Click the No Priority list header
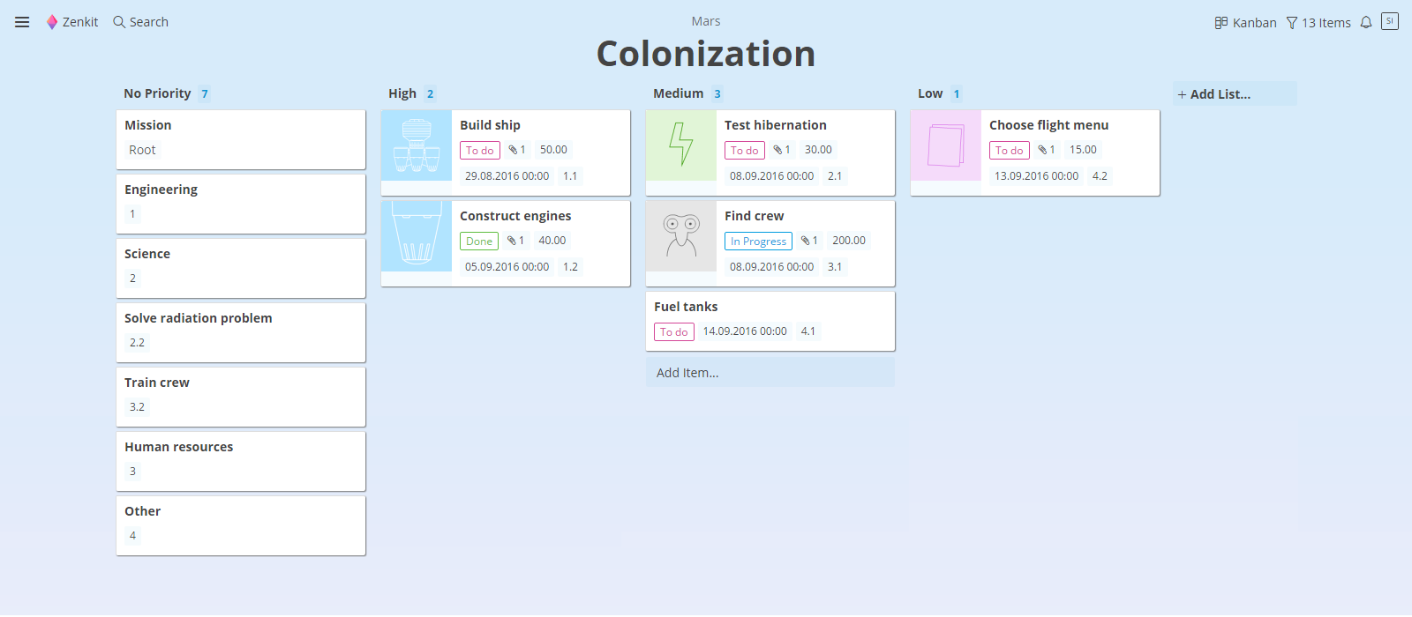 [157, 93]
